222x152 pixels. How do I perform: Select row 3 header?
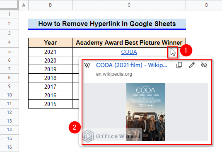click(9, 34)
